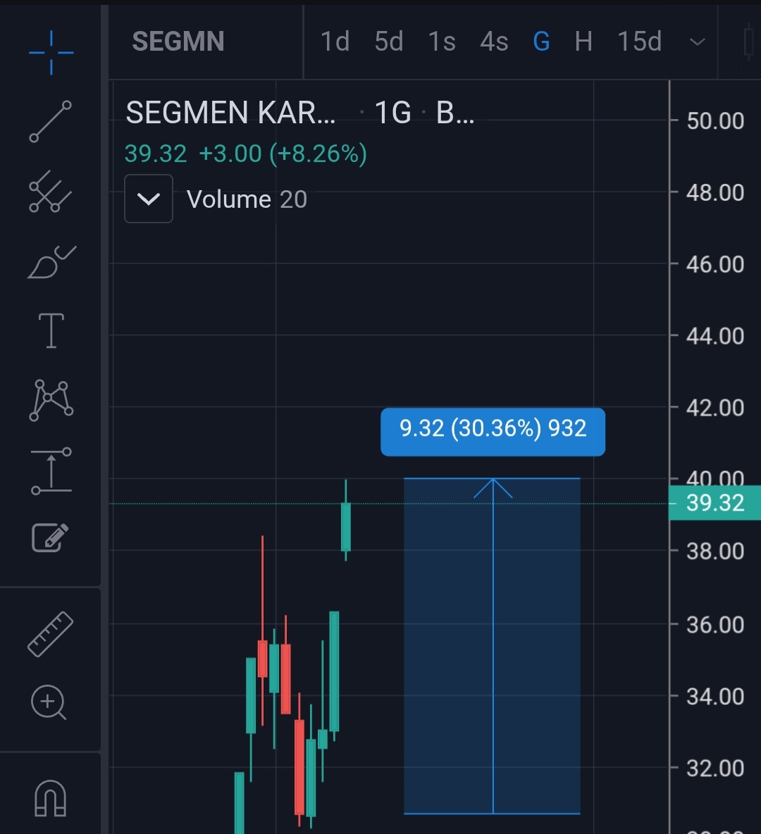This screenshot has height=834, width=761.
Task: Click the 39.32 +3.00 (+8.26%) price text
Action: pyautogui.click(x=246, y=154)
